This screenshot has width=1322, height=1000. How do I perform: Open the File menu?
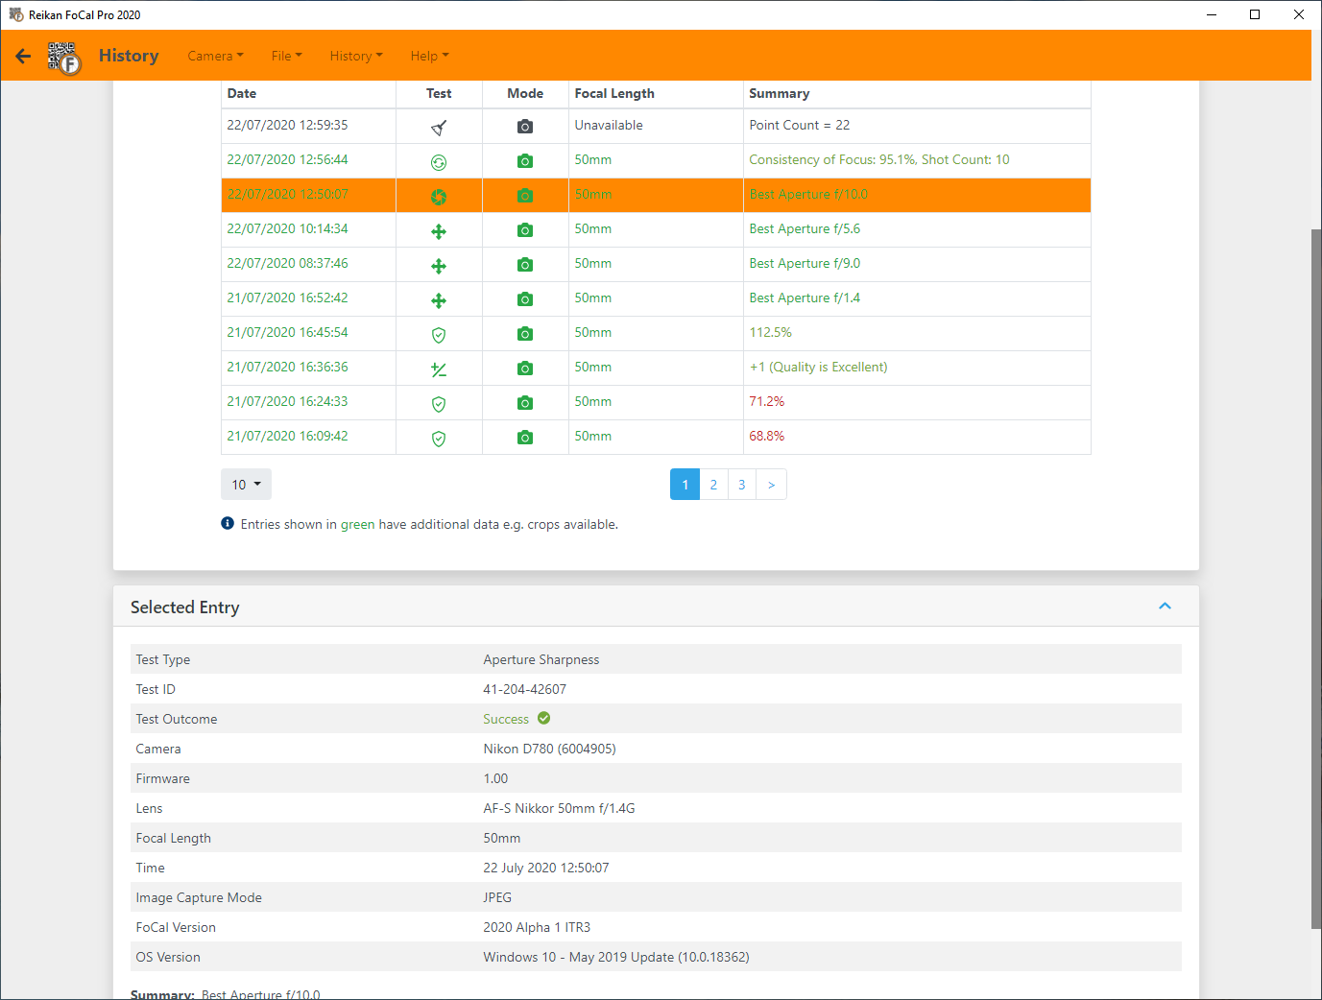286,56
